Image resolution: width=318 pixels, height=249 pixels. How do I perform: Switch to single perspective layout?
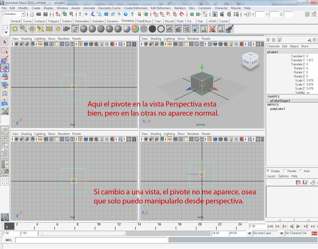pos(5,130)
